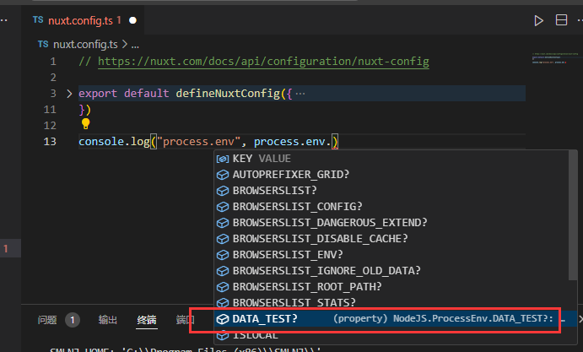This screenshot has height=352, width=583.
Task: Click the red badge 1 on sidebar
Action: point(6,248)
